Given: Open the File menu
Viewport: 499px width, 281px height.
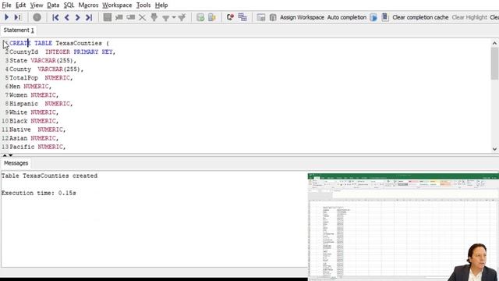Looking at the screenshot, I should pyautogui.click(x=6, y=5).
